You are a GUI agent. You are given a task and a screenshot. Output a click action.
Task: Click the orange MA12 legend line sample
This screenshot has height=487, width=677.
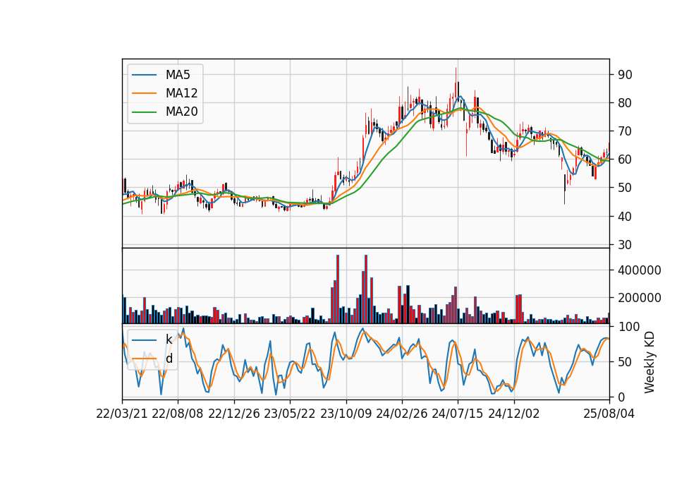[x=144, y=93]
